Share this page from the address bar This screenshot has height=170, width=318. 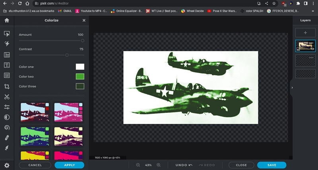point(266,3)
